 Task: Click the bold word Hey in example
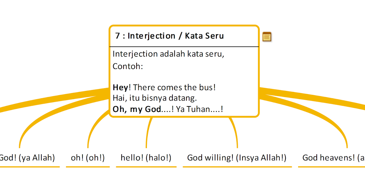pos(120,88)
